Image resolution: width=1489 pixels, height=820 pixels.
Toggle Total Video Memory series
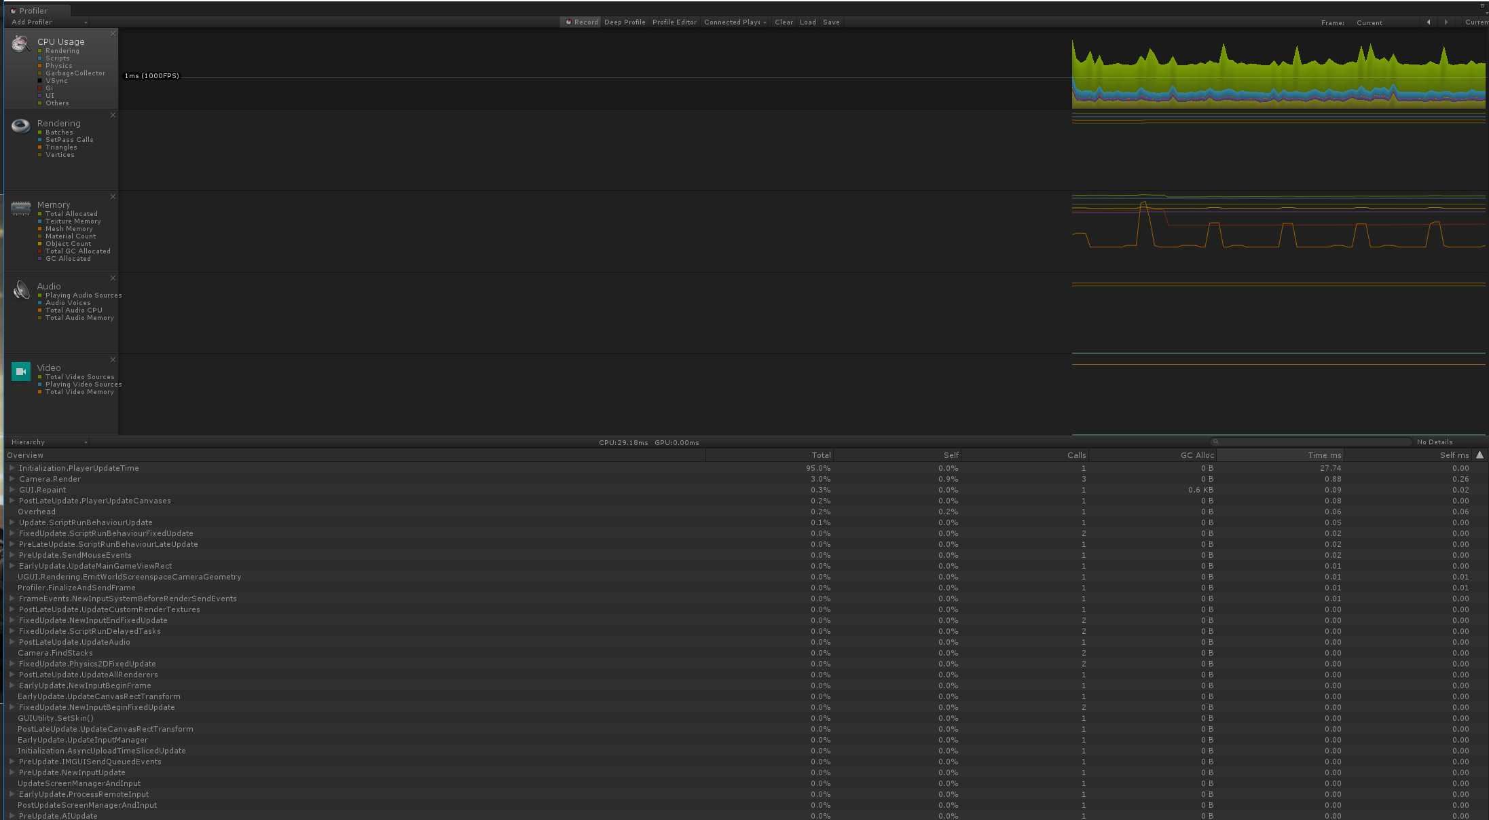click(x=75, y=392)
